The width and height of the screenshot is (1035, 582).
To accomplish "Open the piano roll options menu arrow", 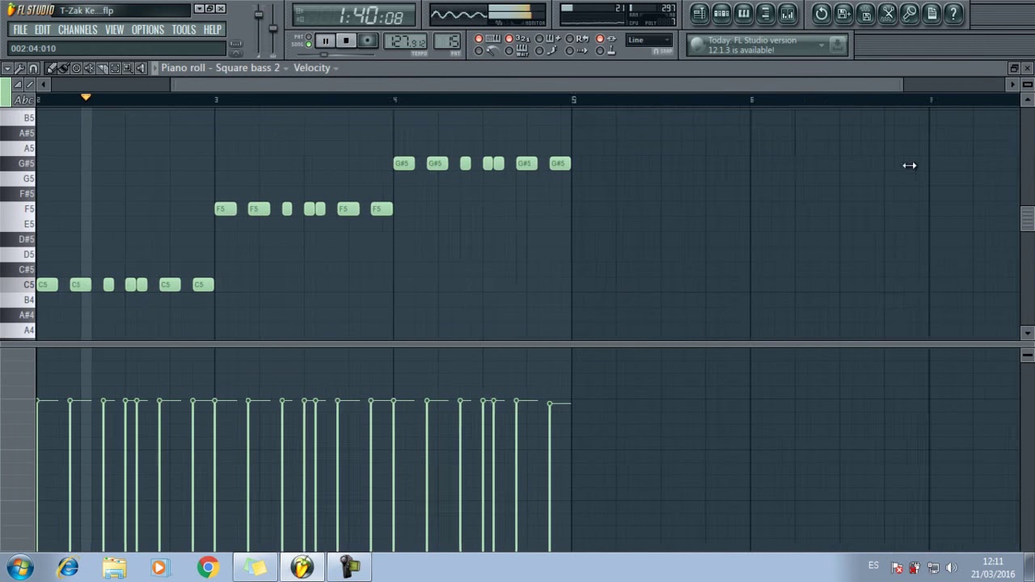I will coord(7,68).
